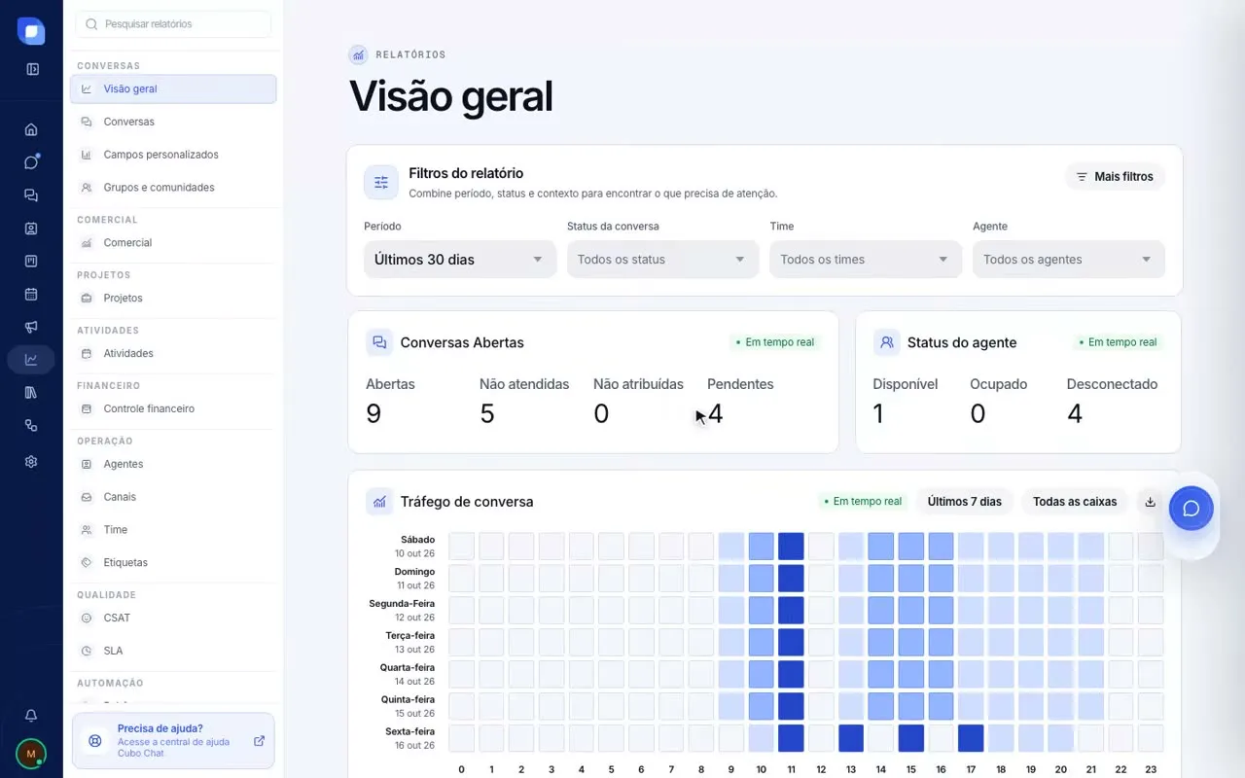This screenshot has width=1245, height=778.
Task: Open Precisa de ajuda help center link
Action: (173, 741)
